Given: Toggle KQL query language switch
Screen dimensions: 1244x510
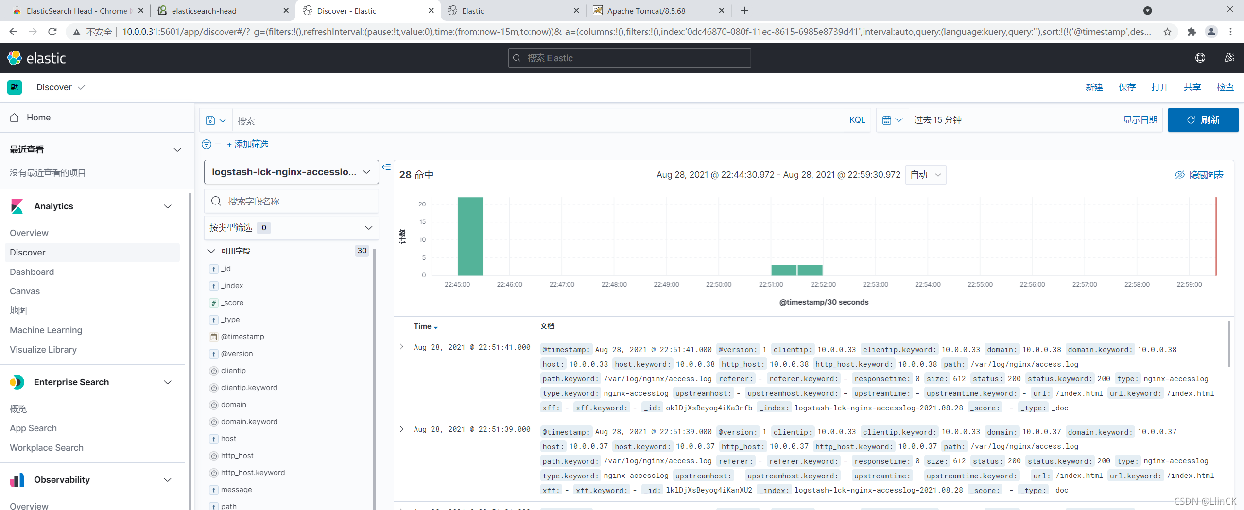Looking at the screenshot, I should pyautogui.click(x=857, y=120).
